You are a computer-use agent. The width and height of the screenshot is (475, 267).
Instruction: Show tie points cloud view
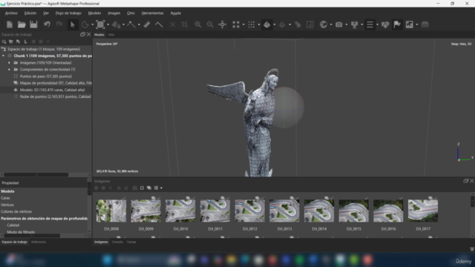coord(236,24)
